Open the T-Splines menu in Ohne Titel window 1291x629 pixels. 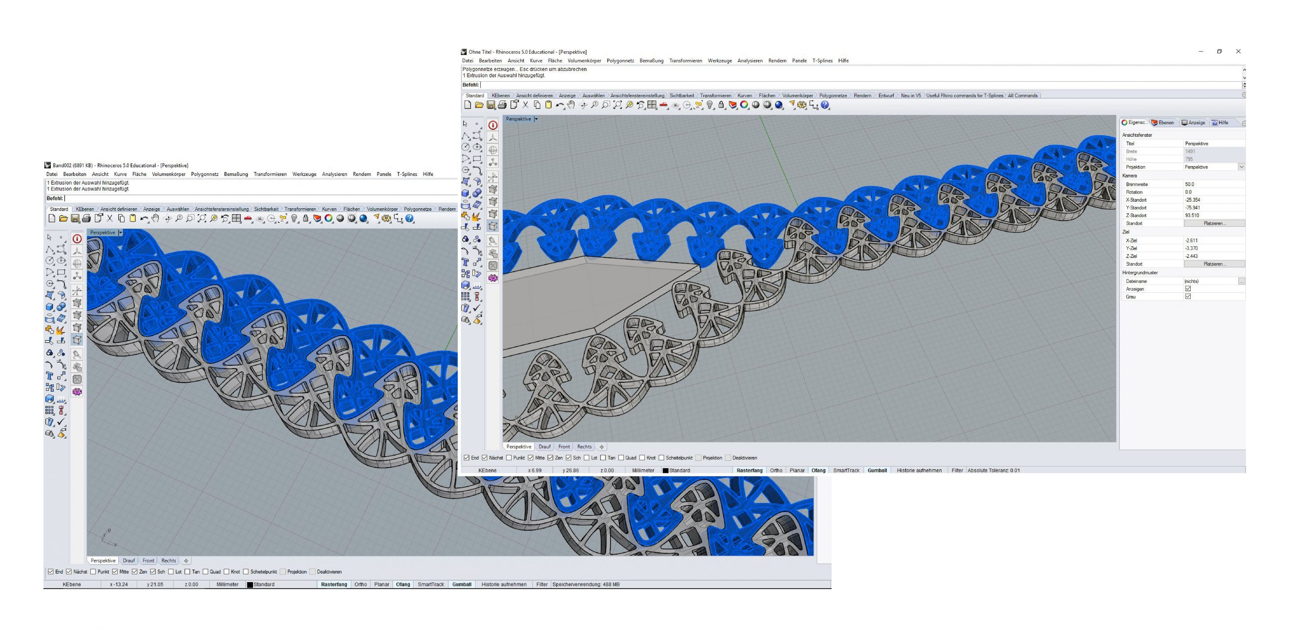pos(822,61)
